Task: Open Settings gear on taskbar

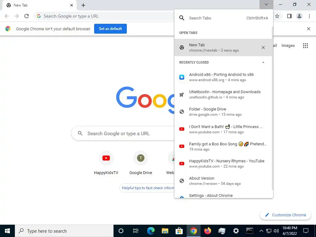Action: [236, 231]
